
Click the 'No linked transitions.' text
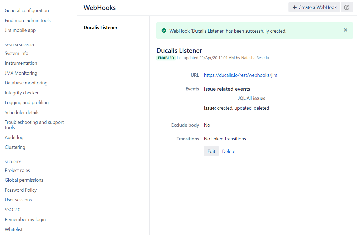(x=226, y=139)
